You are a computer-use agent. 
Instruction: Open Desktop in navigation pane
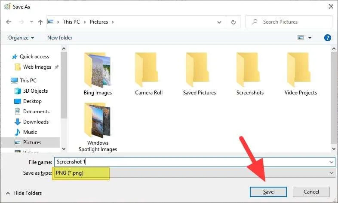(32, 101)
